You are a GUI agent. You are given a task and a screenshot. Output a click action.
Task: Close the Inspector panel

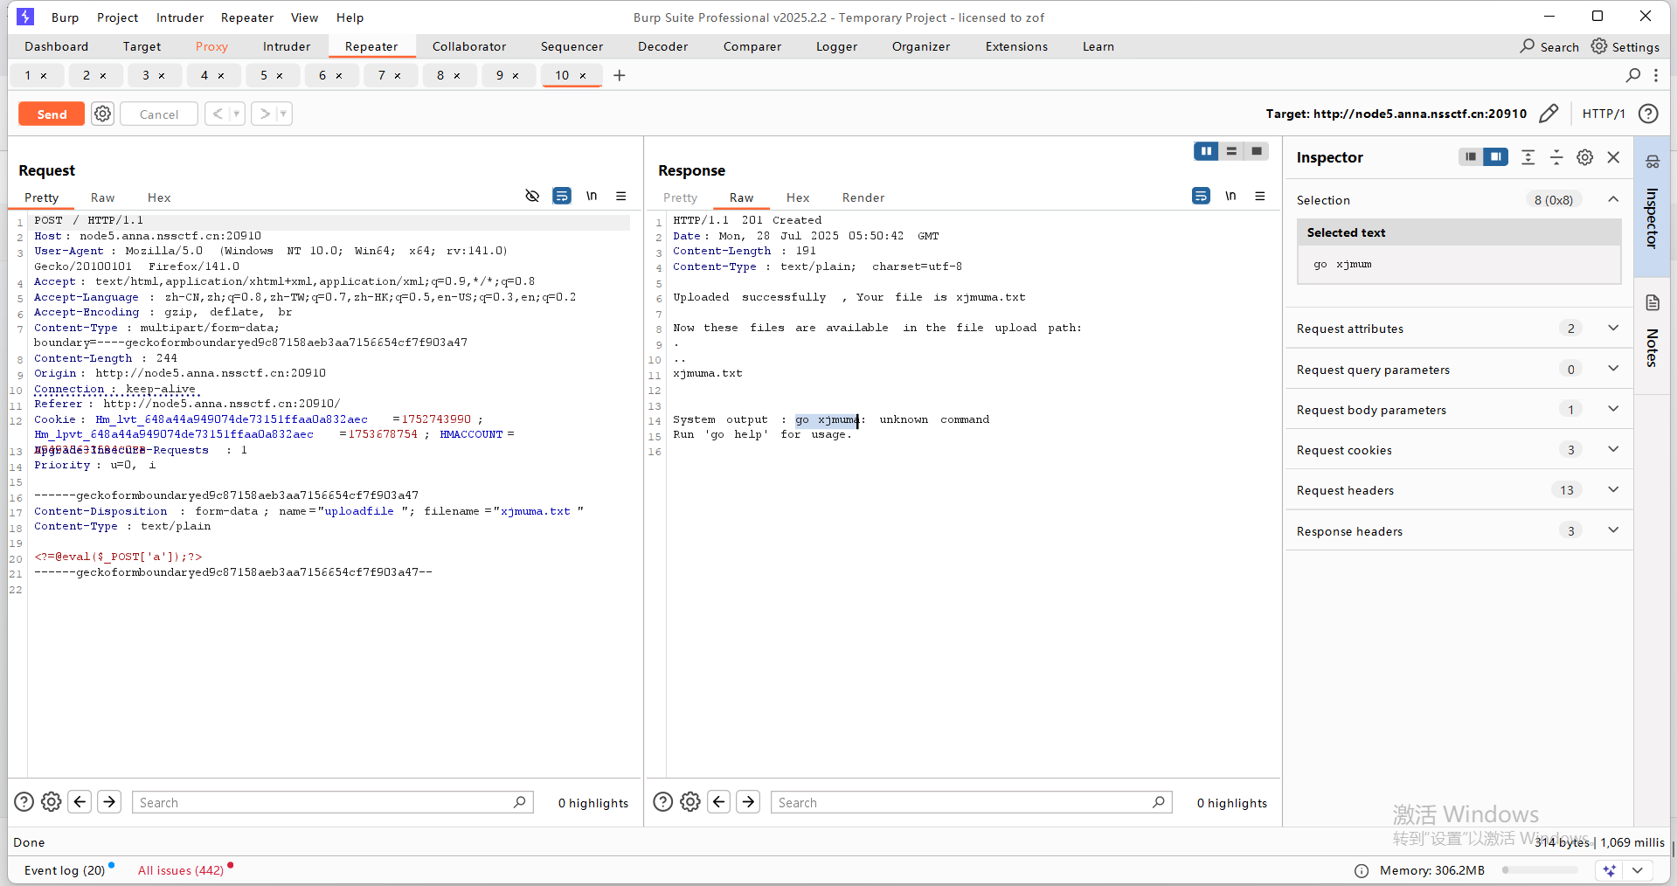point(1613,156)
